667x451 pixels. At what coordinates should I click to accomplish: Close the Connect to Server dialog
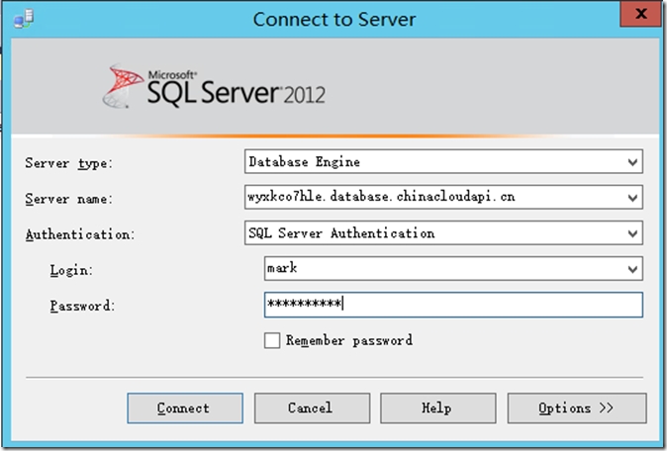click(x=641, y=14)
